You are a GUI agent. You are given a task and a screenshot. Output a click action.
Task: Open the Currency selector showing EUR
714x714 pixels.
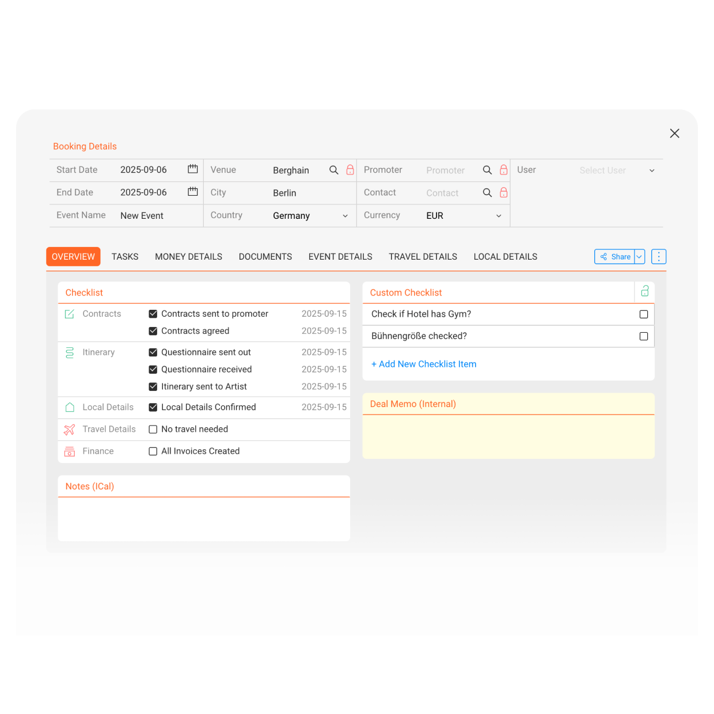click(498, 215)
